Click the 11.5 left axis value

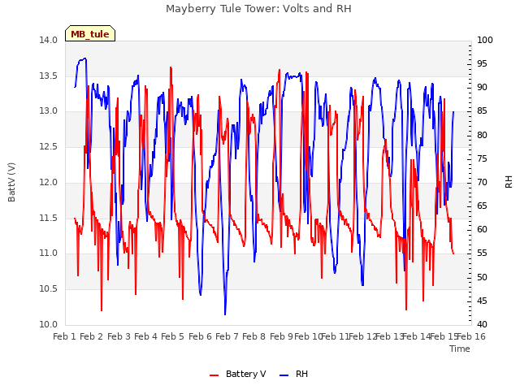pyautogui.click(x=48, y=219)
